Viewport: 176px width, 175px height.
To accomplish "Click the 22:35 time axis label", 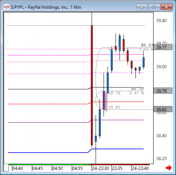I will (117, 168).
